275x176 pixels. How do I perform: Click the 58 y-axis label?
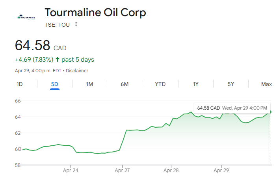tap(18, 165)
